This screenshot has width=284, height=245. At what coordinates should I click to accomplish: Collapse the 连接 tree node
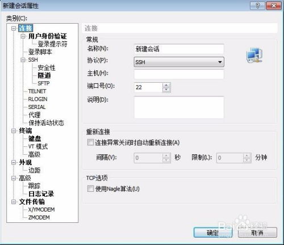14,28
